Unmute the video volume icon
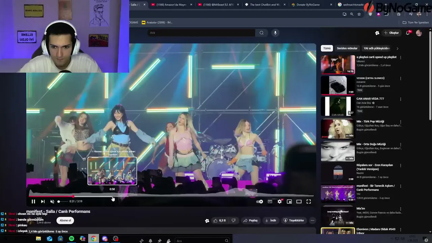Image resolution: width=432 pixels, height=243 pixels. [x=52, y=201]
